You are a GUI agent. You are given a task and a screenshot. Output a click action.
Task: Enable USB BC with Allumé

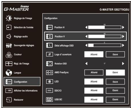coord(94,99)
